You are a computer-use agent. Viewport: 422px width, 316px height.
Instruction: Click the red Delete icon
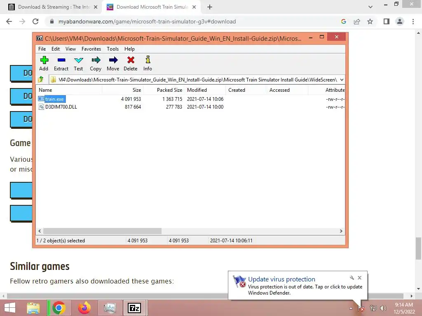(131, 60)
